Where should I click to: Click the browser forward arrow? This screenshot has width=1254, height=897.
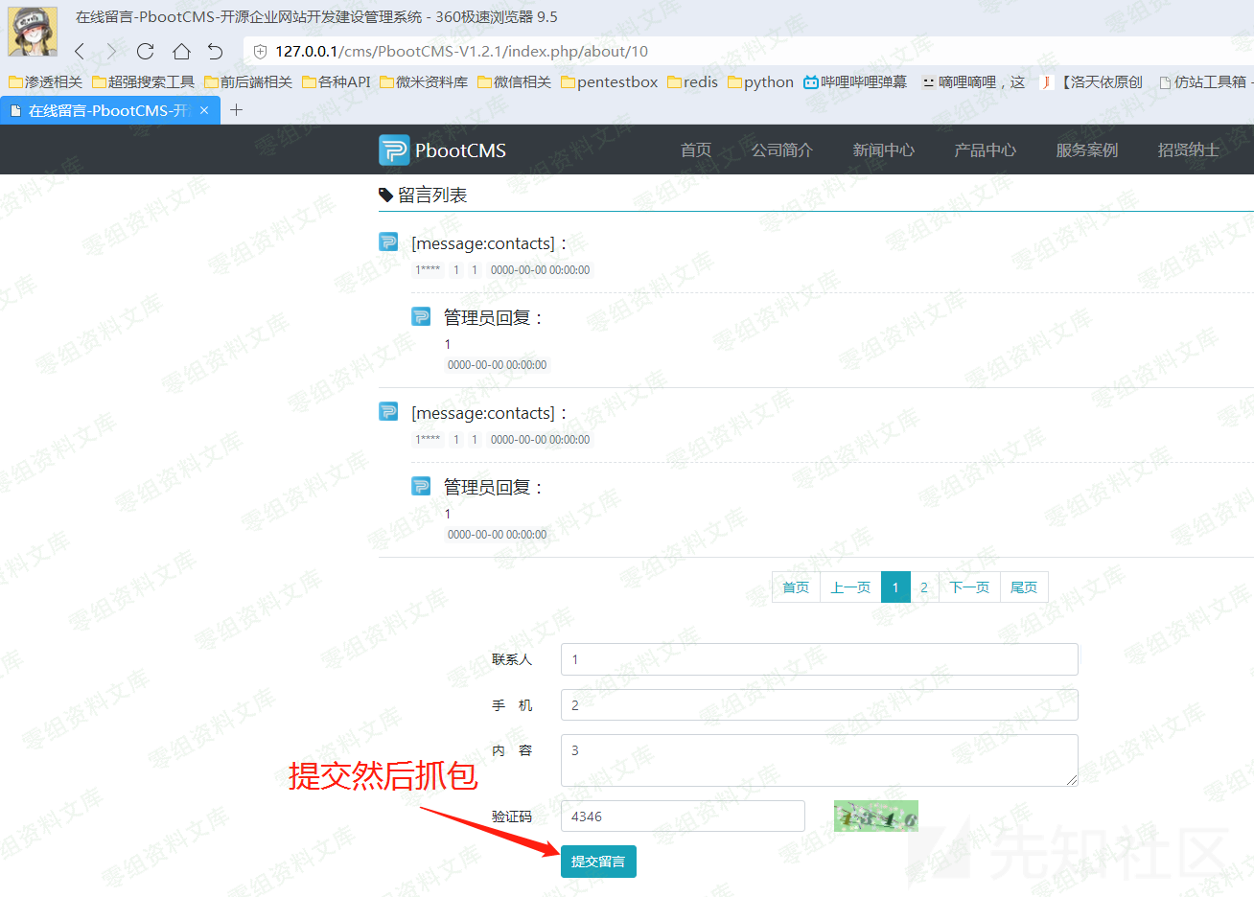click(112, 52)
